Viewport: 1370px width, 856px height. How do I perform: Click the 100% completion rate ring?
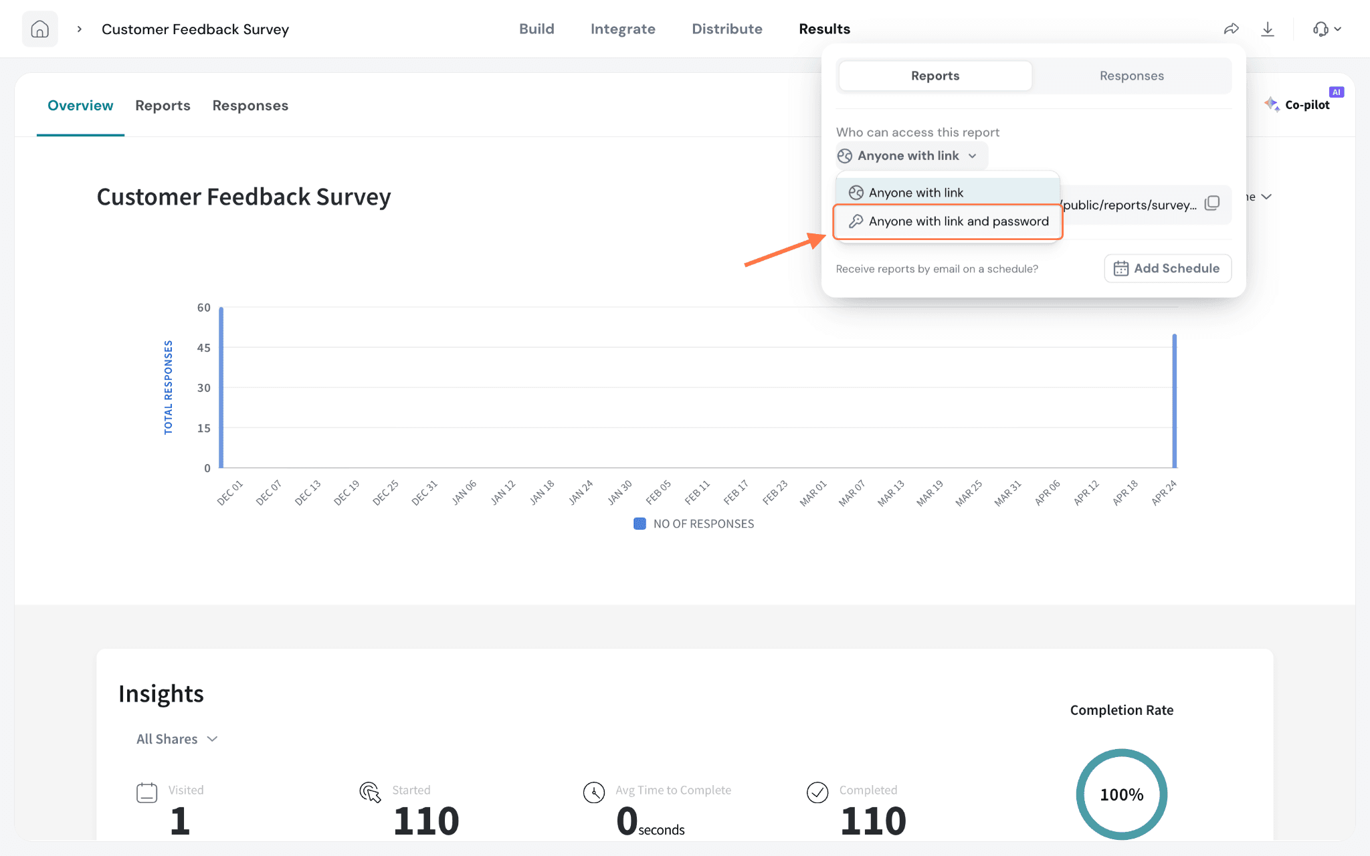(x=1122, y=794)
